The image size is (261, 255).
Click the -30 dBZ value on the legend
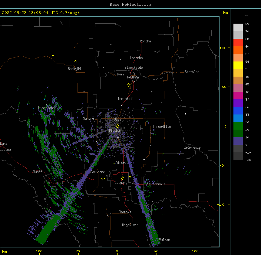point(248,160)
